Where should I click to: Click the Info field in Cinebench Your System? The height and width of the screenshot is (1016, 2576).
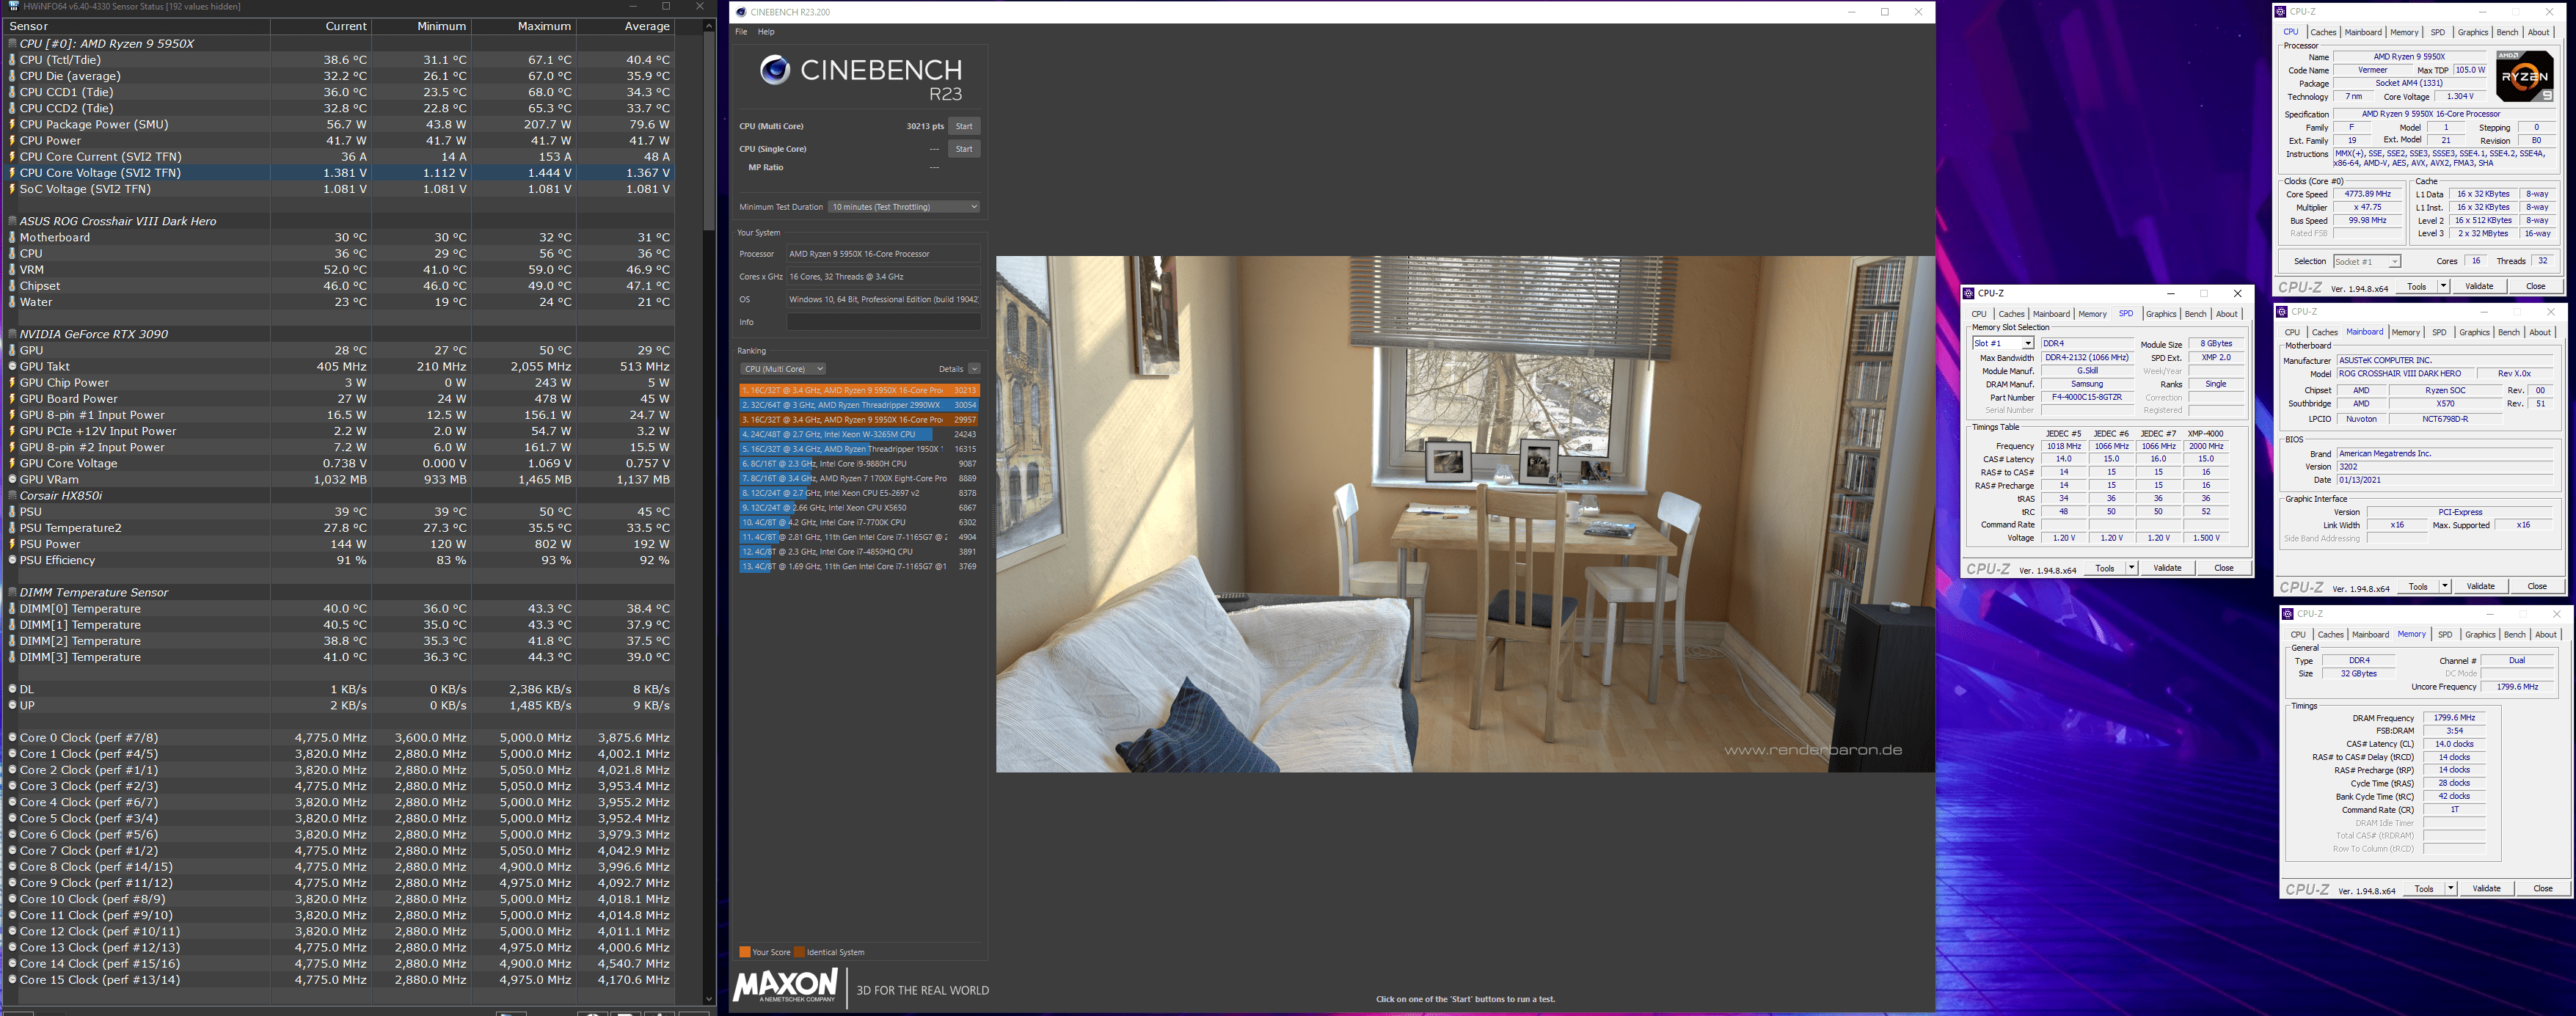883,322
